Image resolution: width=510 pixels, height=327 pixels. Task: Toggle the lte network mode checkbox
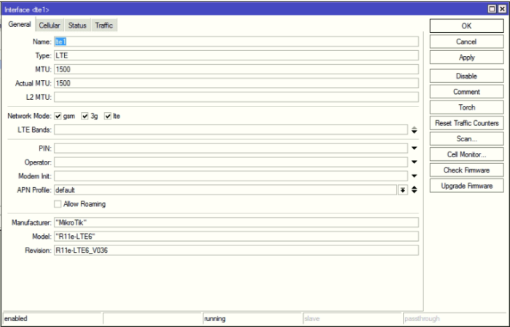point(108,116)
